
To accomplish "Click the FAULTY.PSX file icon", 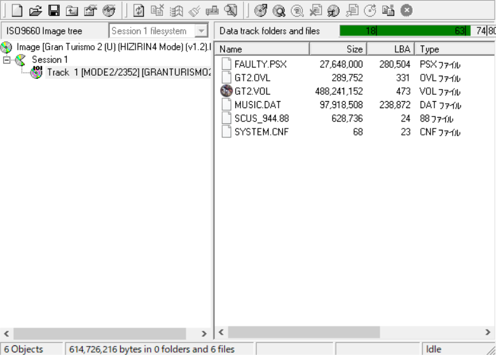I will [x=226, y=64].
